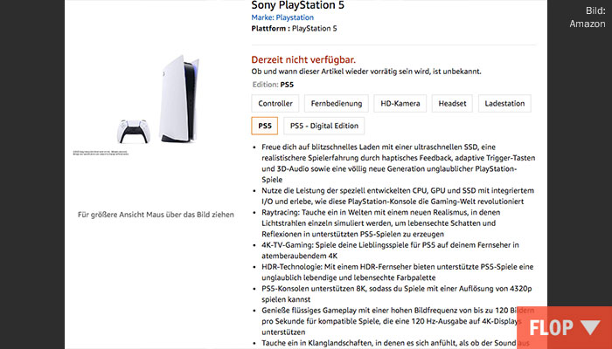Choose the Headset accessory button

(453, 103)
